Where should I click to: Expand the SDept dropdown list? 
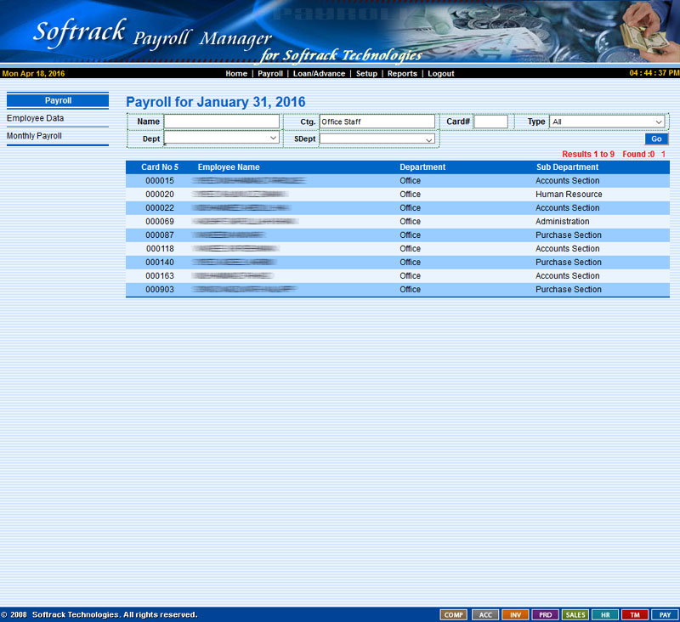coord(377,139)
